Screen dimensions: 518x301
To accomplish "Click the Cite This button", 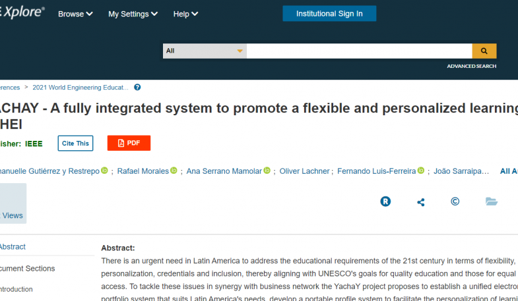I will click(x=75, y=143).
